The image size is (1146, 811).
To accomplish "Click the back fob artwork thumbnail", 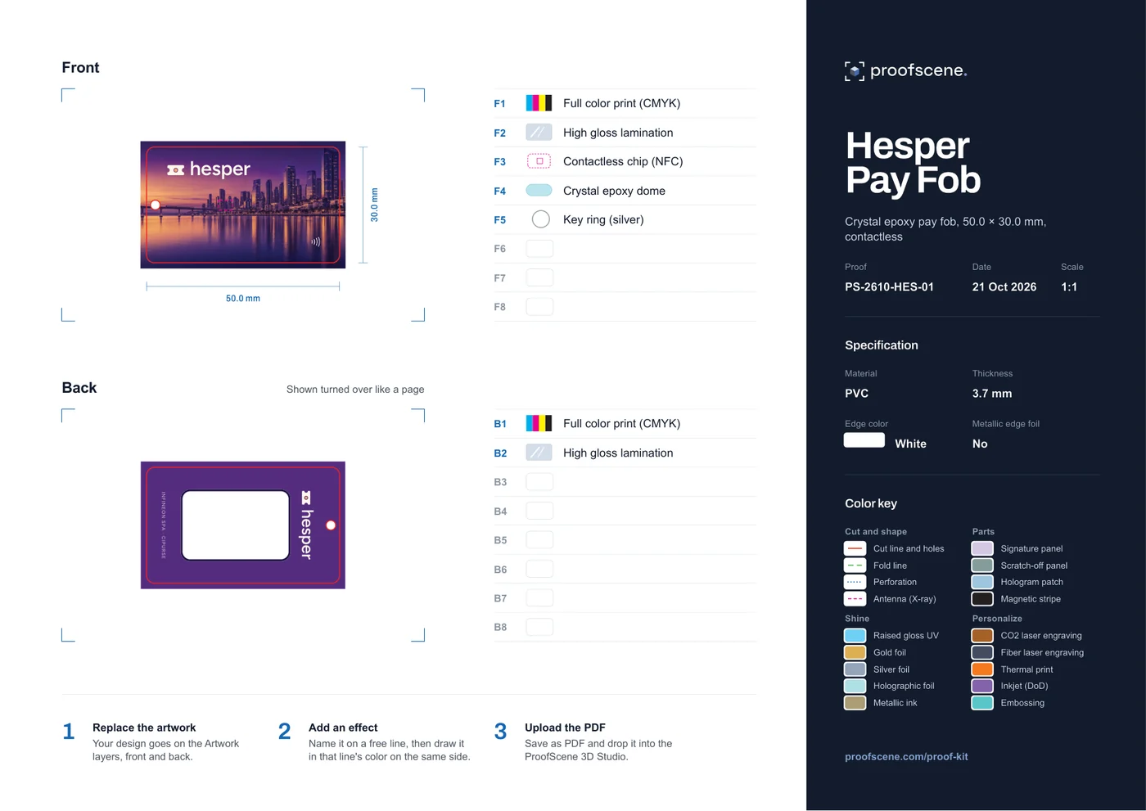I will pyautogui.click(x=243, y=525).
